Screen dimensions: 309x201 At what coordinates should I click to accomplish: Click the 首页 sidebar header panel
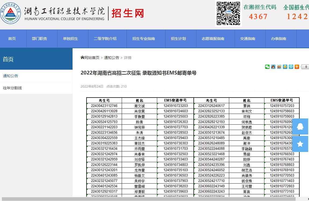(36, 59)
